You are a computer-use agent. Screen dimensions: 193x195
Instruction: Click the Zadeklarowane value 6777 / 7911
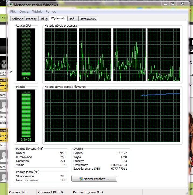119,169
